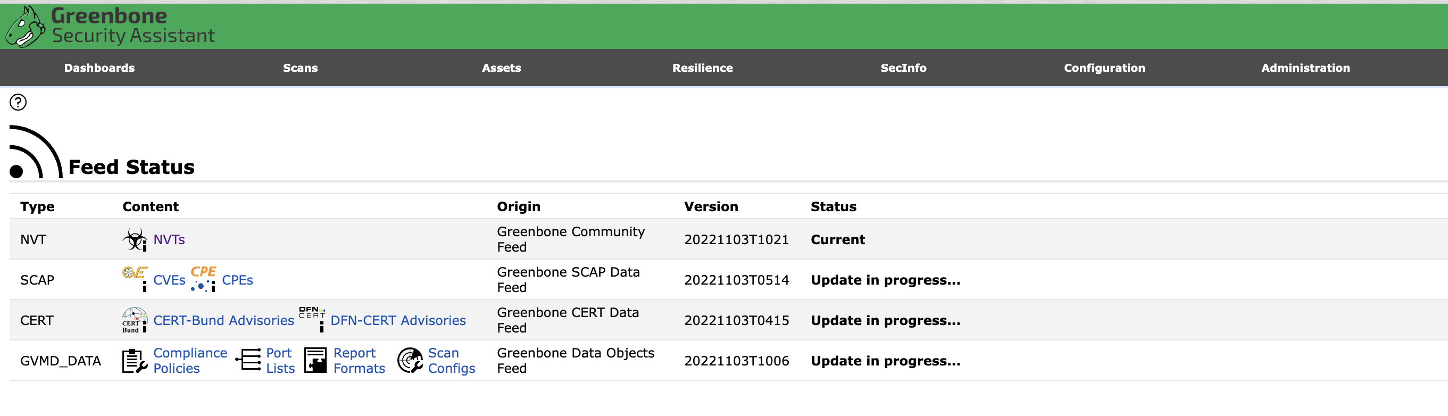Click the Feed Status feed icon
Screen dimensions: 1448x416
tap(36, 152)
